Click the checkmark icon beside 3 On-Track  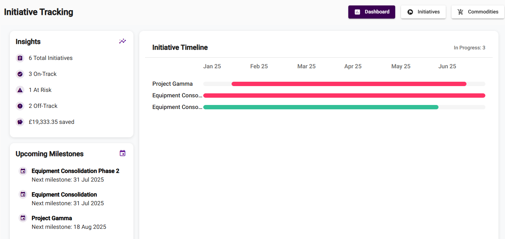(x=20, y=74)
